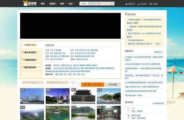The image size is (184, 120).
Task: Expand the 目的地 dropdown menu
Action: (x=53, y=4)
